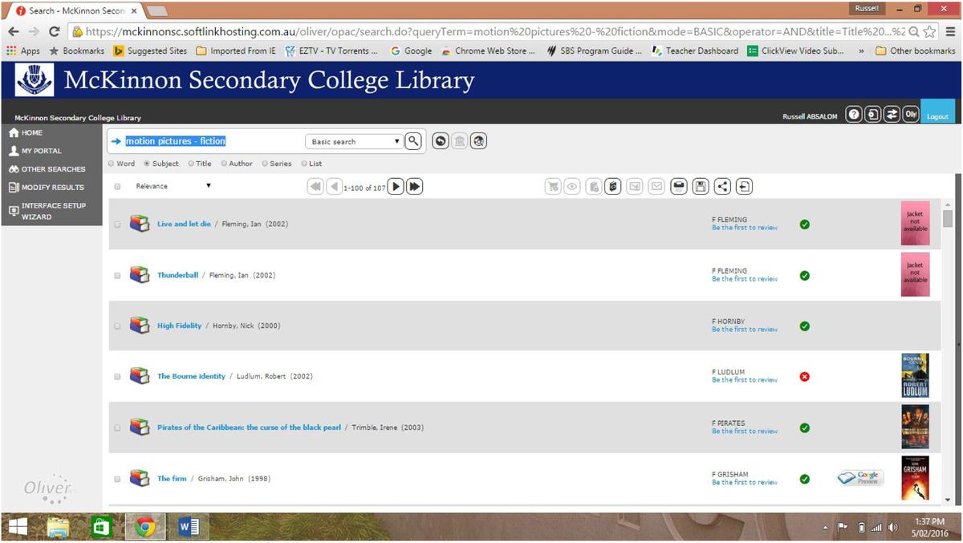The width and height of the screenshot is (963, 543).
Task: Open the Chrome hamburger menu
Action: point(949,31)
